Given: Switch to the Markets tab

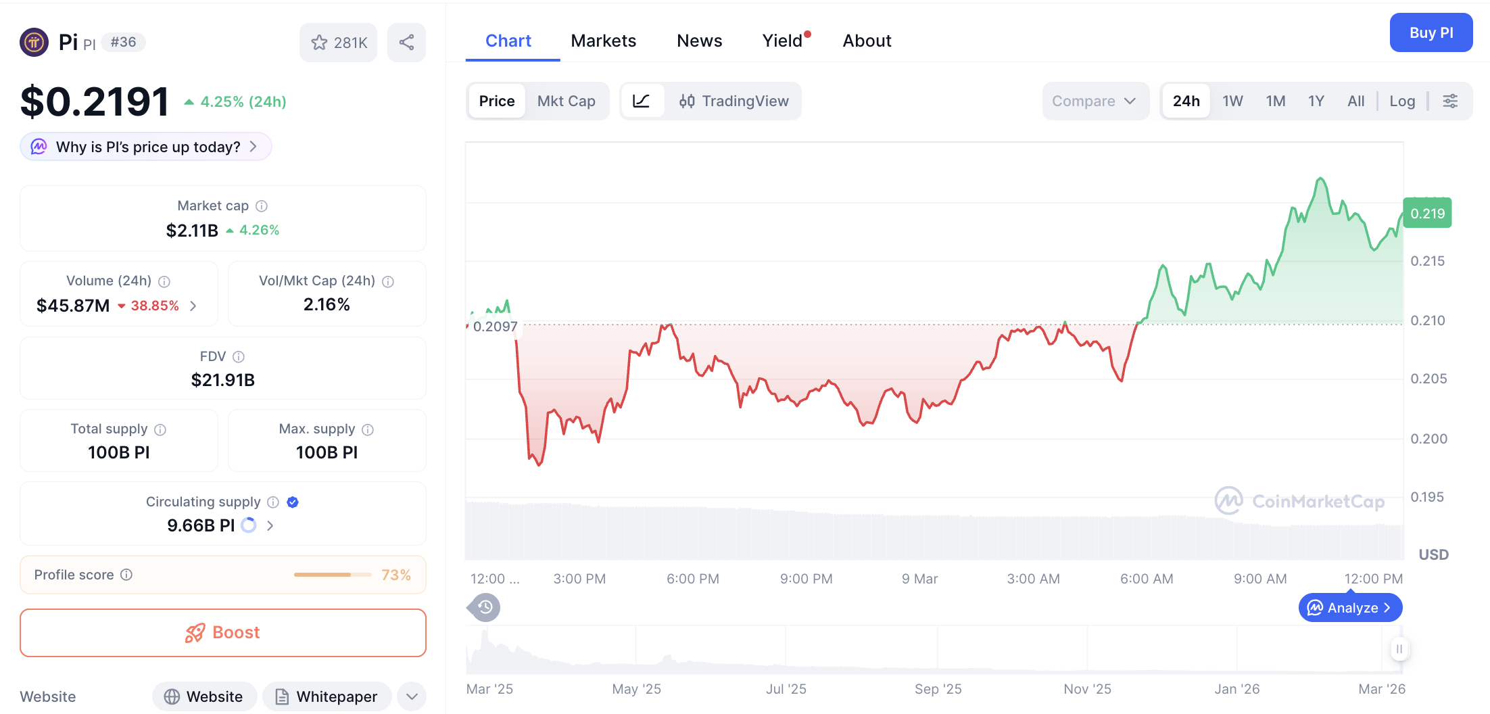Looking at the screenshot, I should [x=604, y=41].
